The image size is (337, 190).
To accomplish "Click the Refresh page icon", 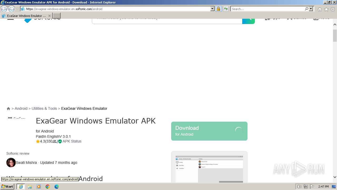I will pyautogui.click(x=226, y=9).
